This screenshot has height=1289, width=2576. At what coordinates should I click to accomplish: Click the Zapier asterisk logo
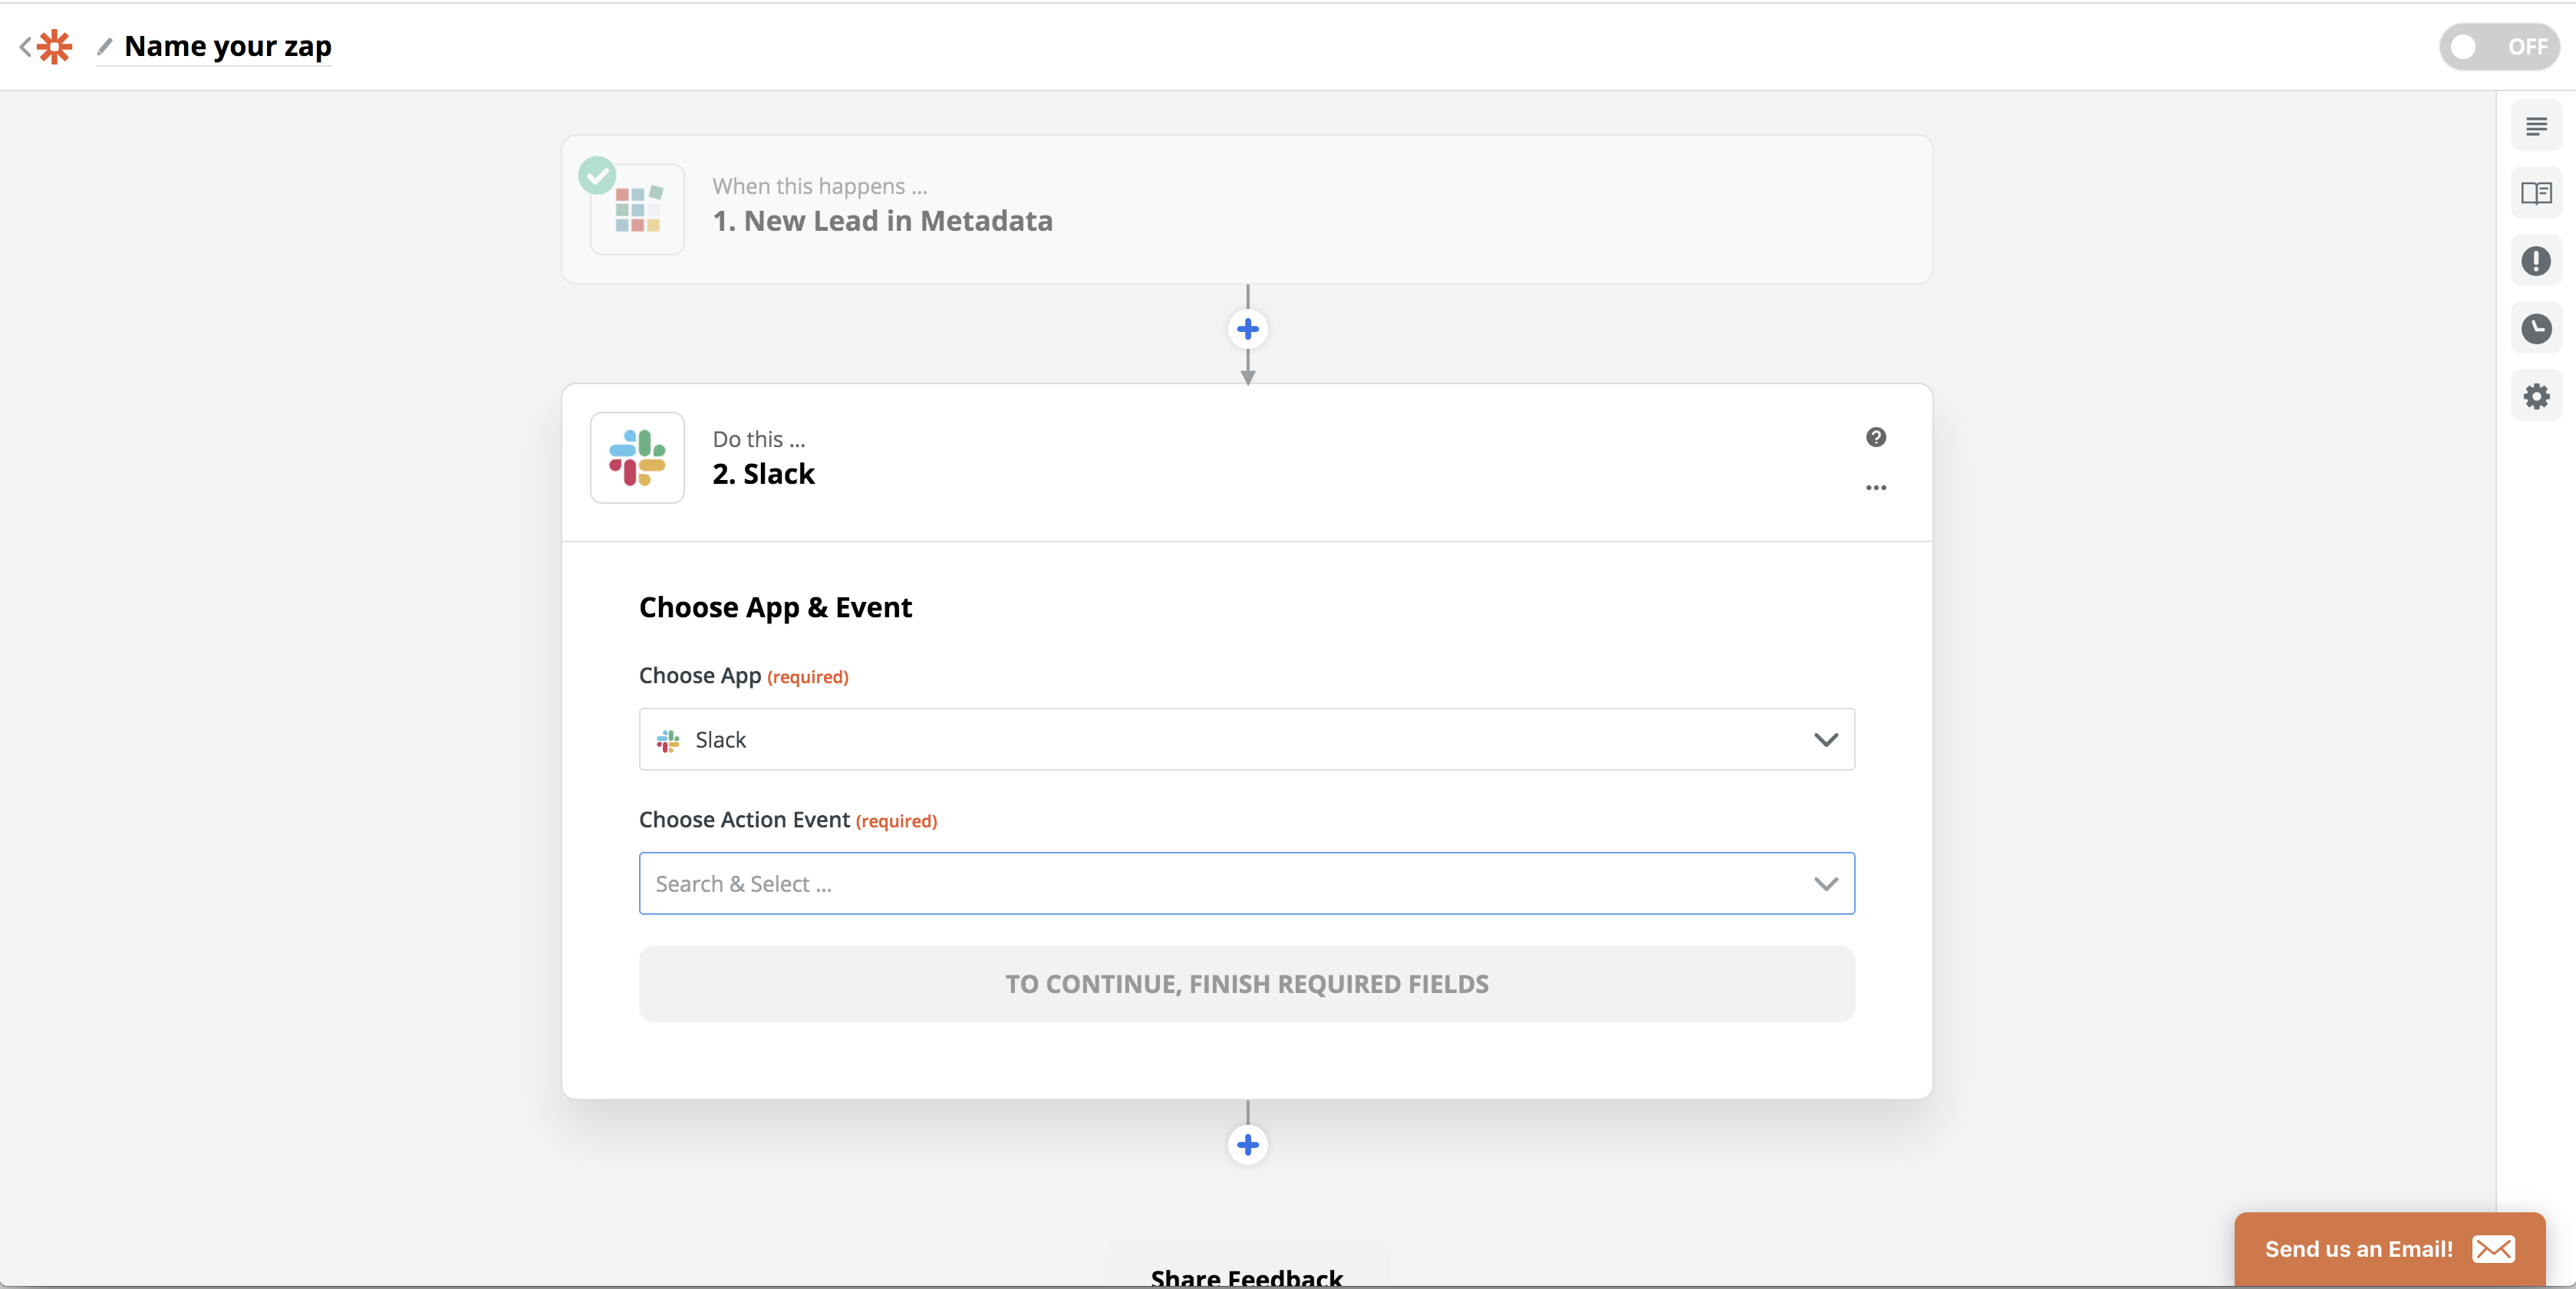(55, 46)
